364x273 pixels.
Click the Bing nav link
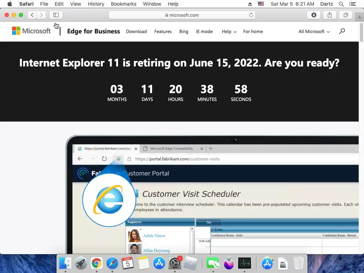pos(184,32)
